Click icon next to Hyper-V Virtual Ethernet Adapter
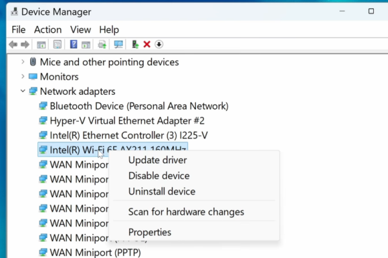This screenshot has height=258, width=388. pos(43,121)
